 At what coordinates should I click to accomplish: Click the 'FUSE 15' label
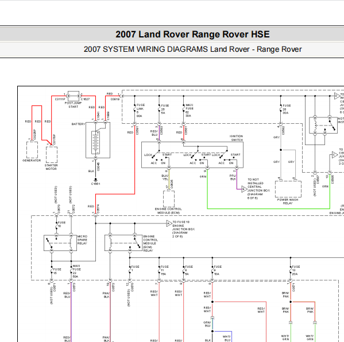(x=57, y=271)
